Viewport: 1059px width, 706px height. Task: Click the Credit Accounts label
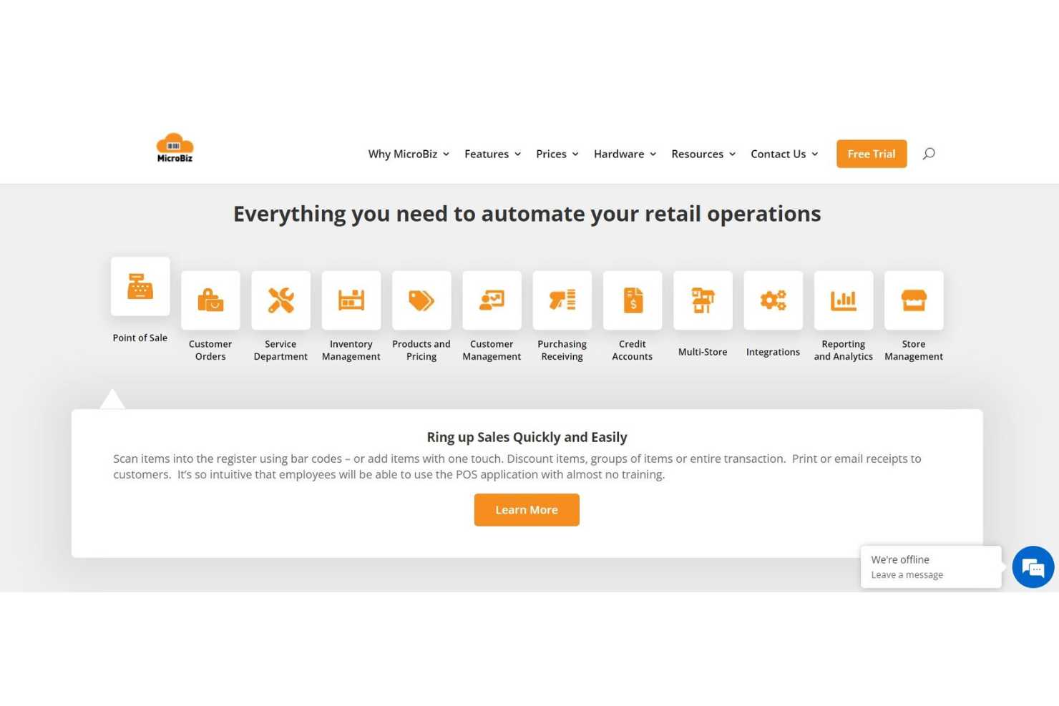click(x=633, y=350)
